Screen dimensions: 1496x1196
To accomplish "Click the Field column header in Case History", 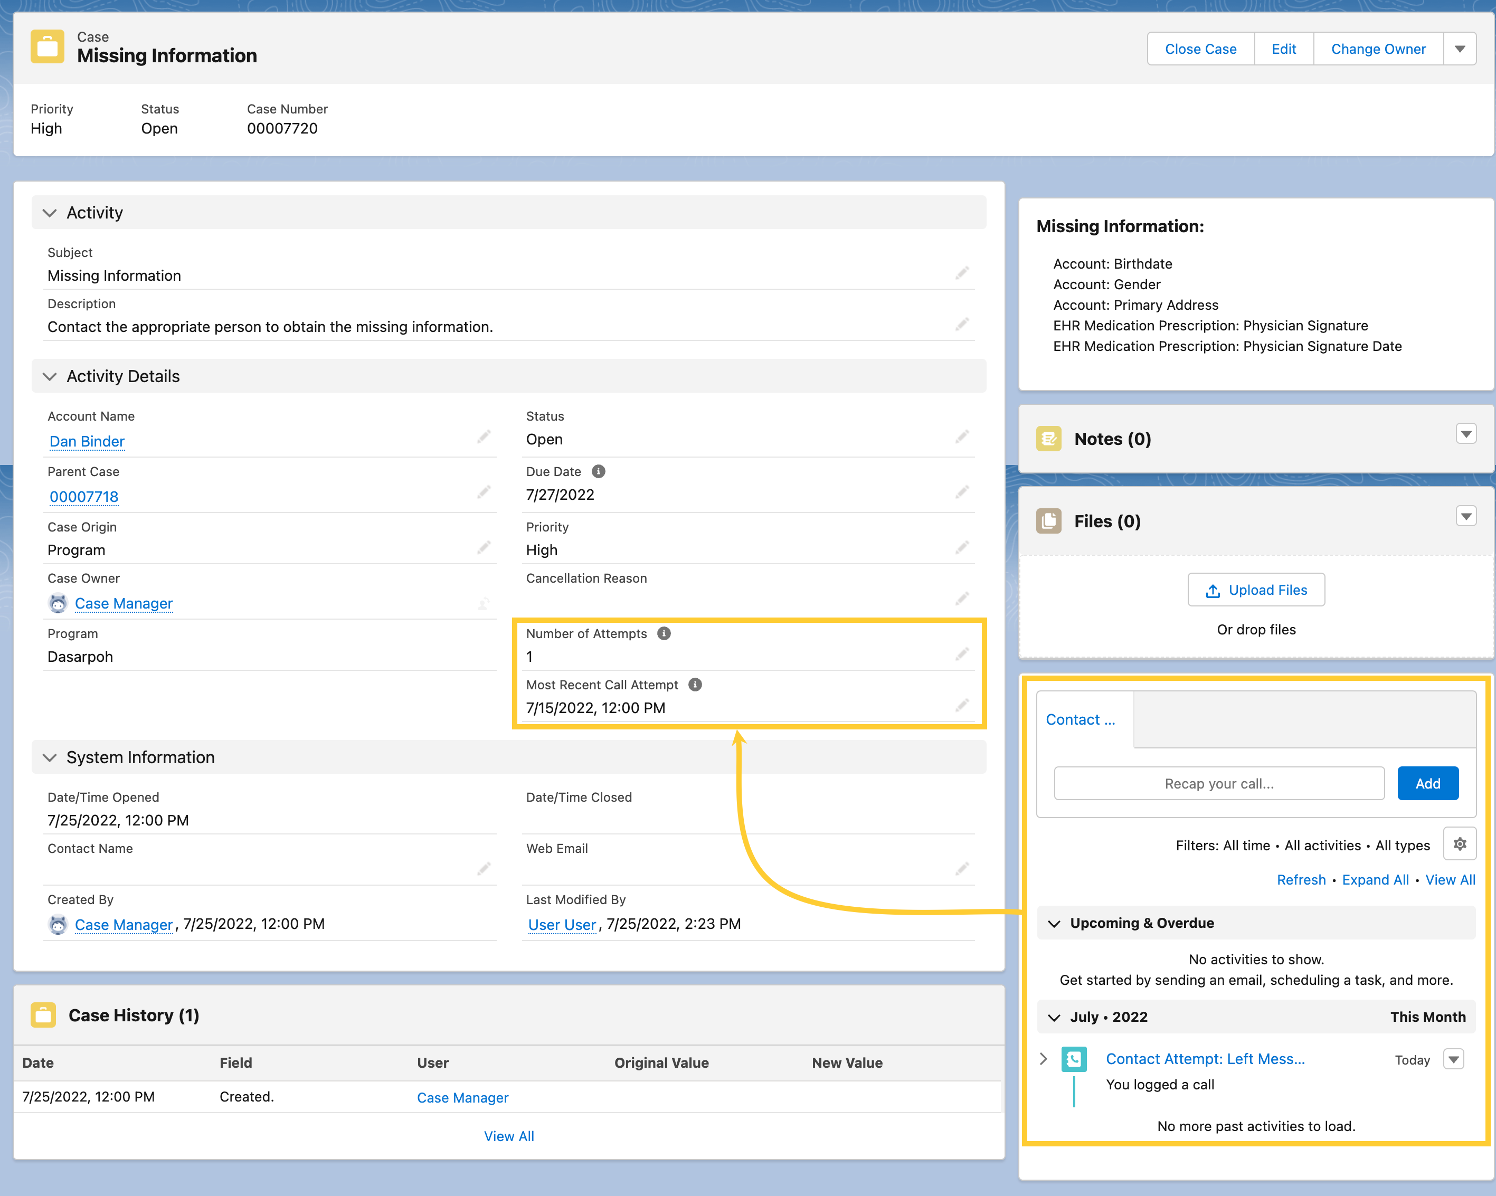I will (x=236, y=1063).
